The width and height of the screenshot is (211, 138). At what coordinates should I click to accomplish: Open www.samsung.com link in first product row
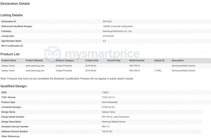tap(35, 66)
